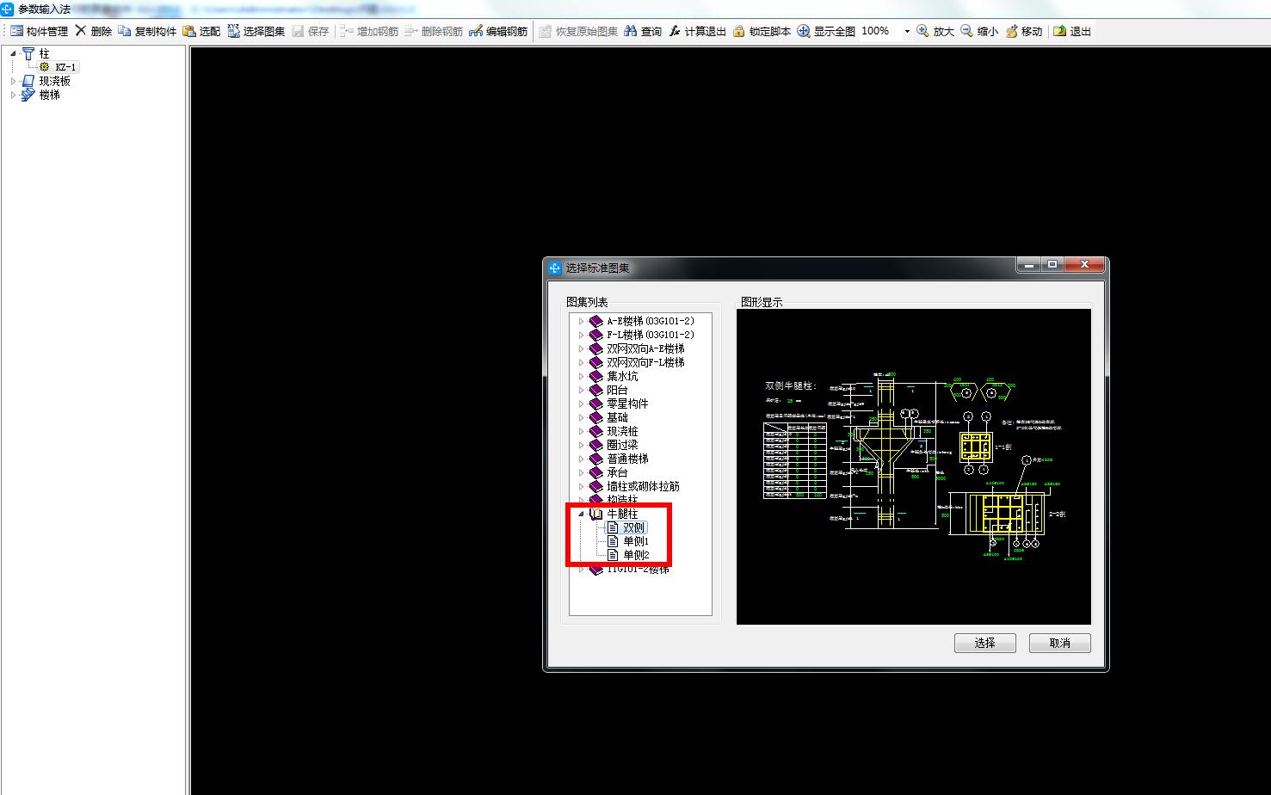Screen dimensions: 1271x795
Task: Click the 移动 hand pan icon
Action: pyautogui.click(x=1012, y=31)
